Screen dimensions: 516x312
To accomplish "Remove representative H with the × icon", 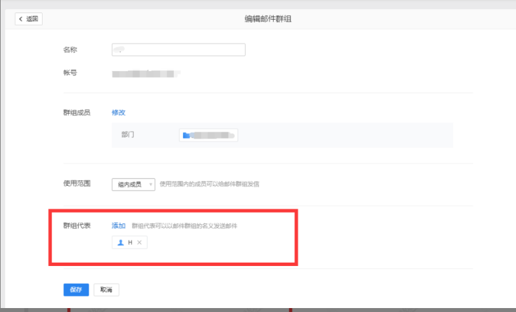I will pyautogui.click(x=139, y=242).
